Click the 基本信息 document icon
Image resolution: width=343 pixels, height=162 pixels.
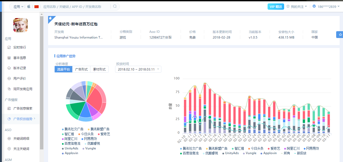click(x=9, y=58)
